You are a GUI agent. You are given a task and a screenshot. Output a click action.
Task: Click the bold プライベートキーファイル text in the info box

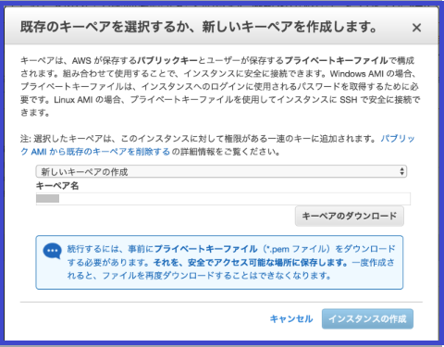tap(205, 249)
